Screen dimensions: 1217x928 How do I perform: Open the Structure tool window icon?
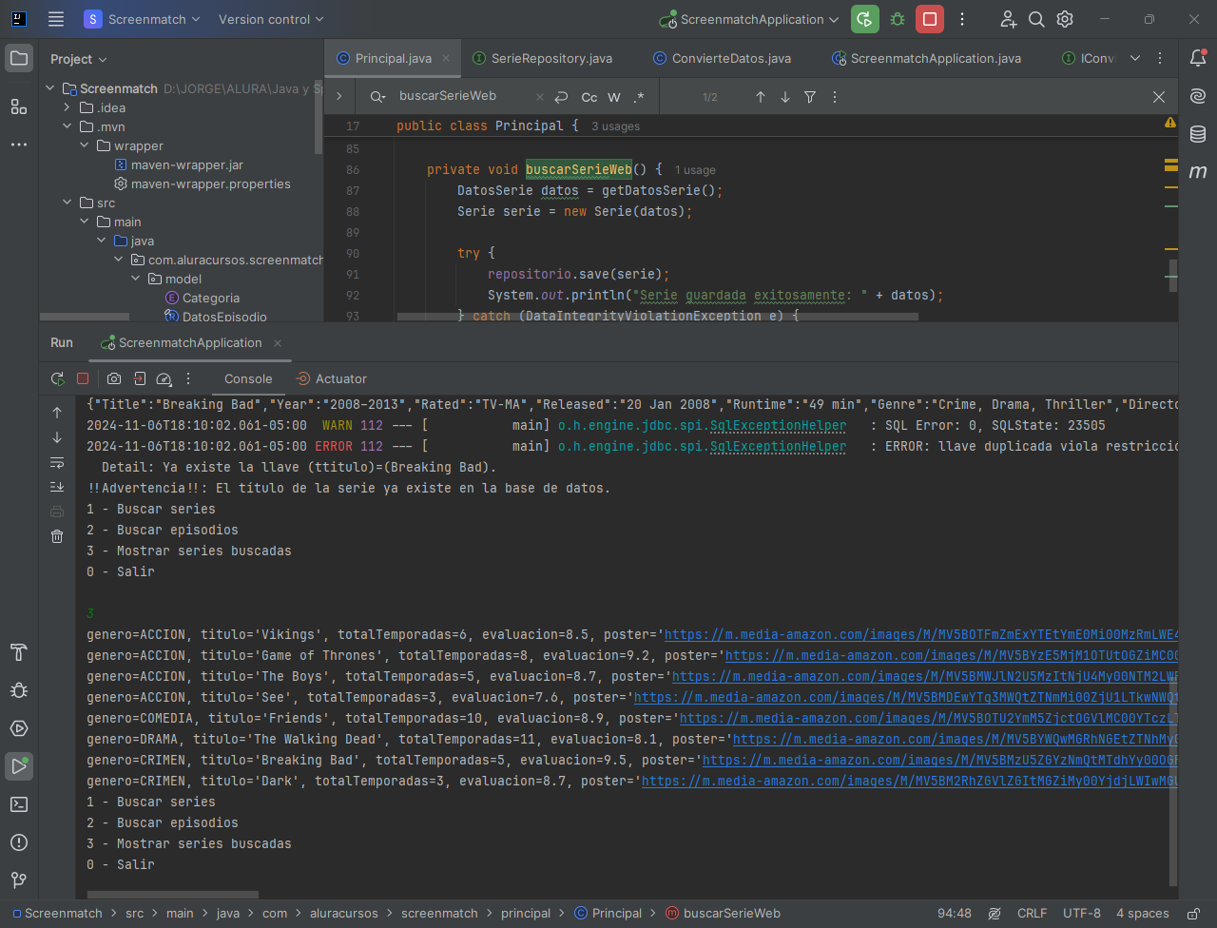(19, 106)
